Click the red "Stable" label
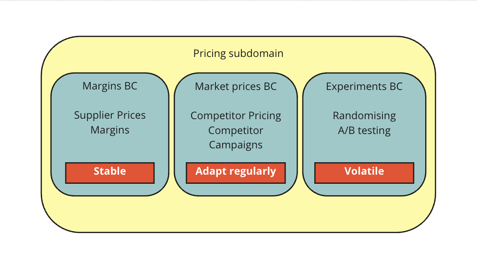477x268 pixels. pos(110,172)
